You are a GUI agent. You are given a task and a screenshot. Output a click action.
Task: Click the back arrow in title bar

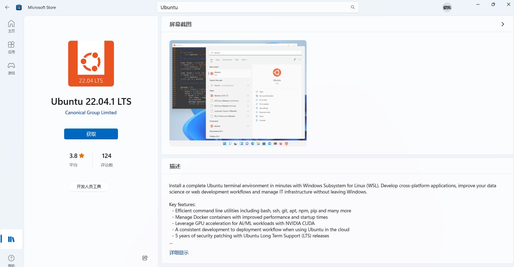coord(7,7)
